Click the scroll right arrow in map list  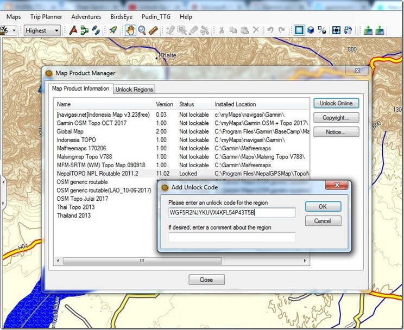[x=305, y=261]
